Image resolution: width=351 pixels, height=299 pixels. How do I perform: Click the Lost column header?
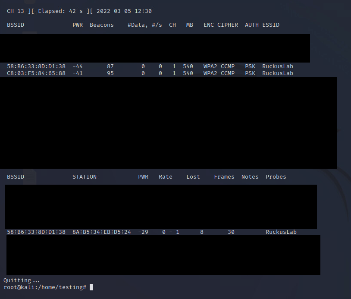pyautogui.click(x=193, y=177)
